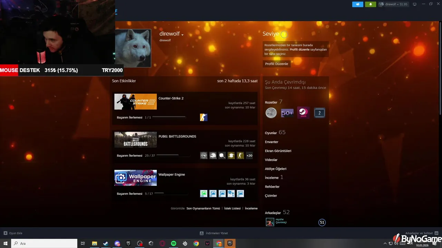Click the PUBG chicken achievement icon
This screenshot has width=442, height=248.
tap(231, 155)
